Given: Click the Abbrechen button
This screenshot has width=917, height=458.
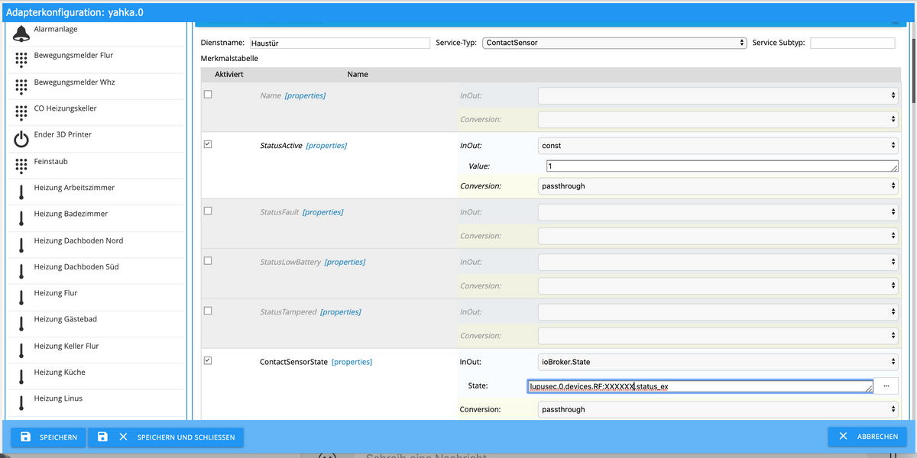Looking at the screenshot, I should [867, 437].
